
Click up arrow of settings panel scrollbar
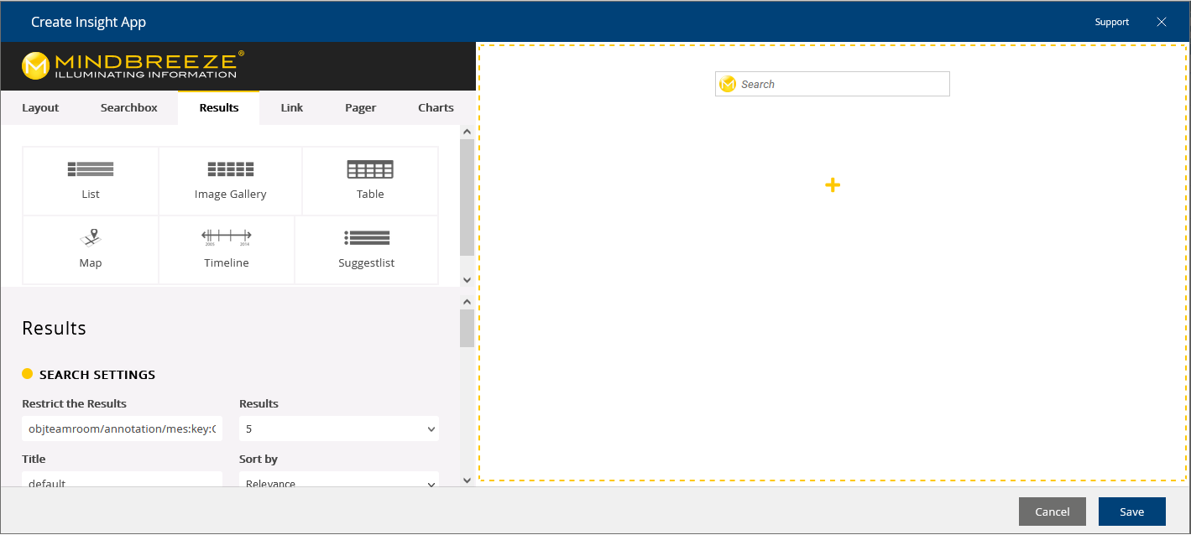click(468, 300)
